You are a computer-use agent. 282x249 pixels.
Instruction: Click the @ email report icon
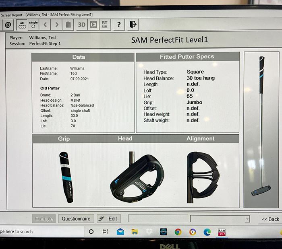click(8, 25)
